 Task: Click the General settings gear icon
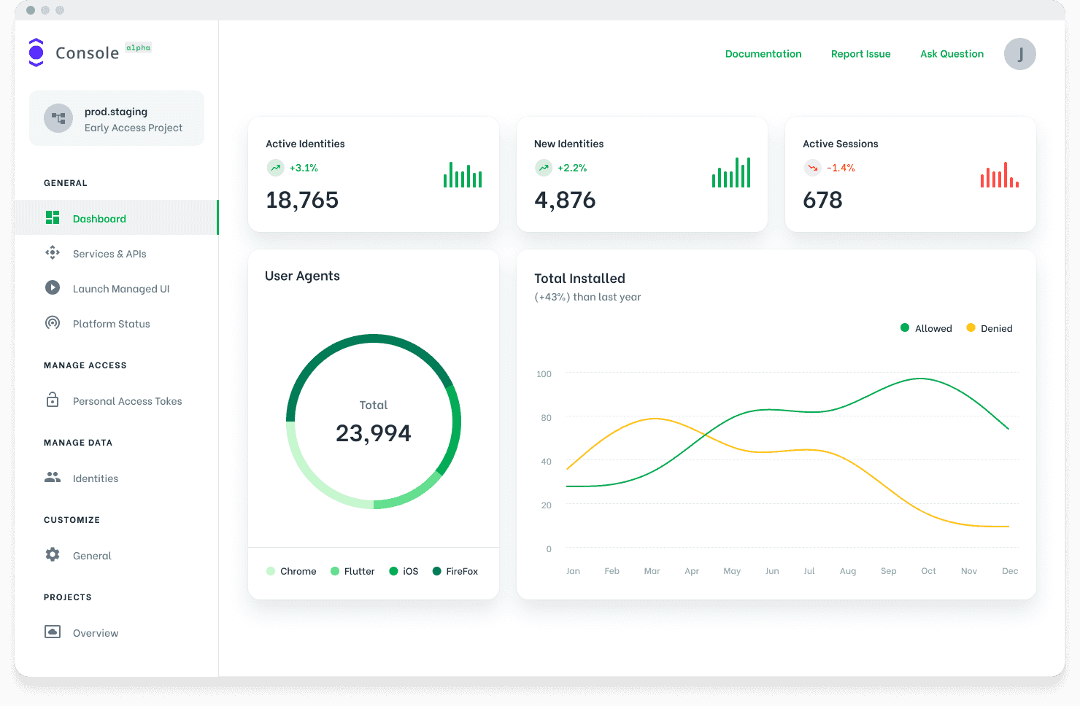coord(53,554)
